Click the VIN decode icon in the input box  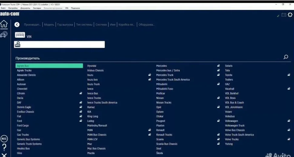18,44
